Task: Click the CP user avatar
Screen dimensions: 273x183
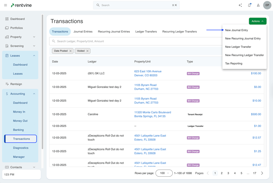Action: 267,5
